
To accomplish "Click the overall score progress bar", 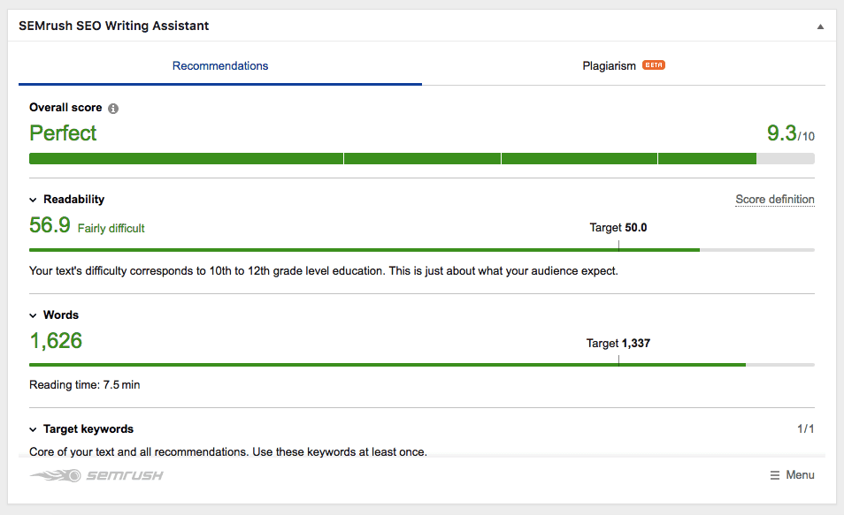I will (421, 159).
